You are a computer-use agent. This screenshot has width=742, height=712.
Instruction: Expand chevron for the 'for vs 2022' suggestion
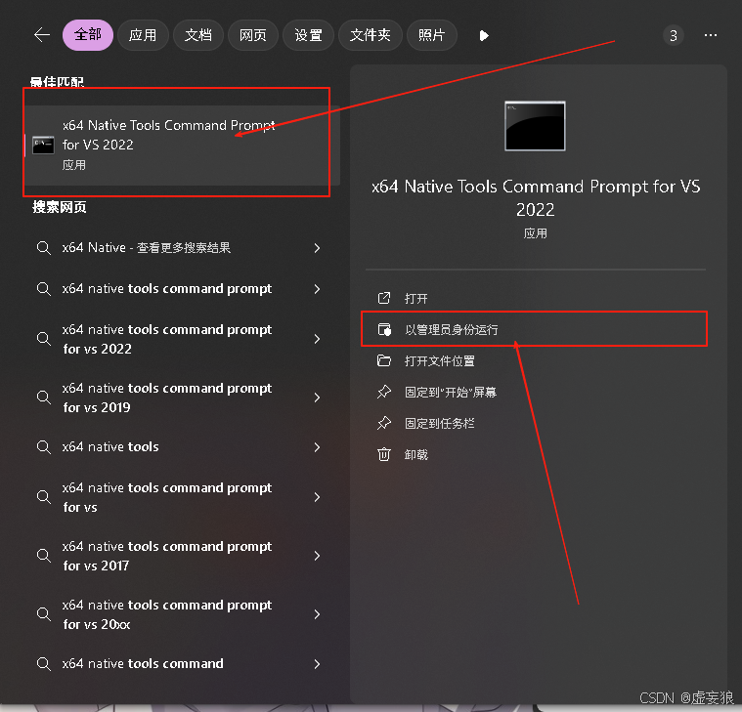pos(317,339)
